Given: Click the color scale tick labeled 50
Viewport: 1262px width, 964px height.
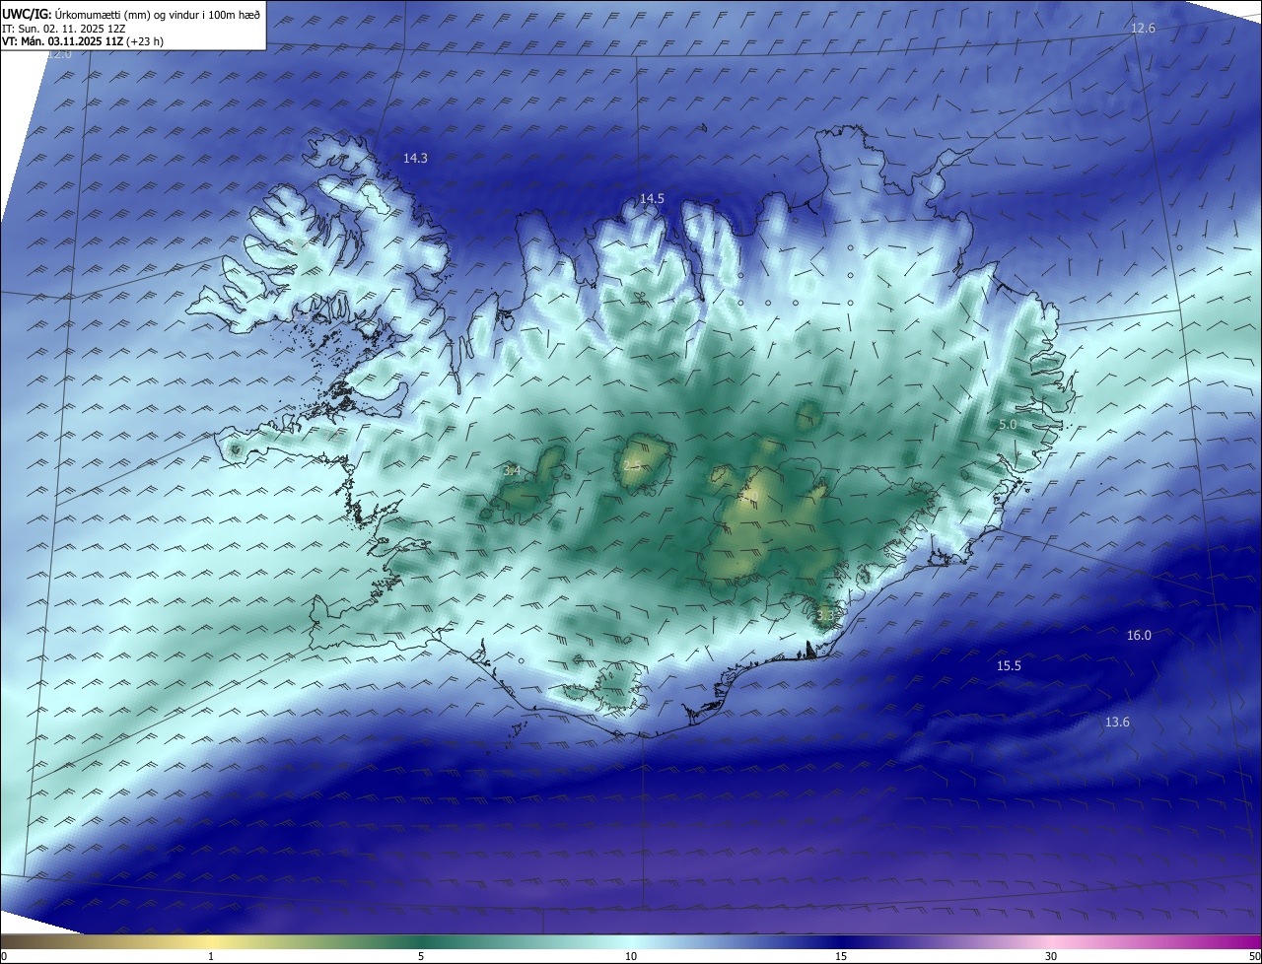Looking at the screenshot, I should pos(1254,956).
